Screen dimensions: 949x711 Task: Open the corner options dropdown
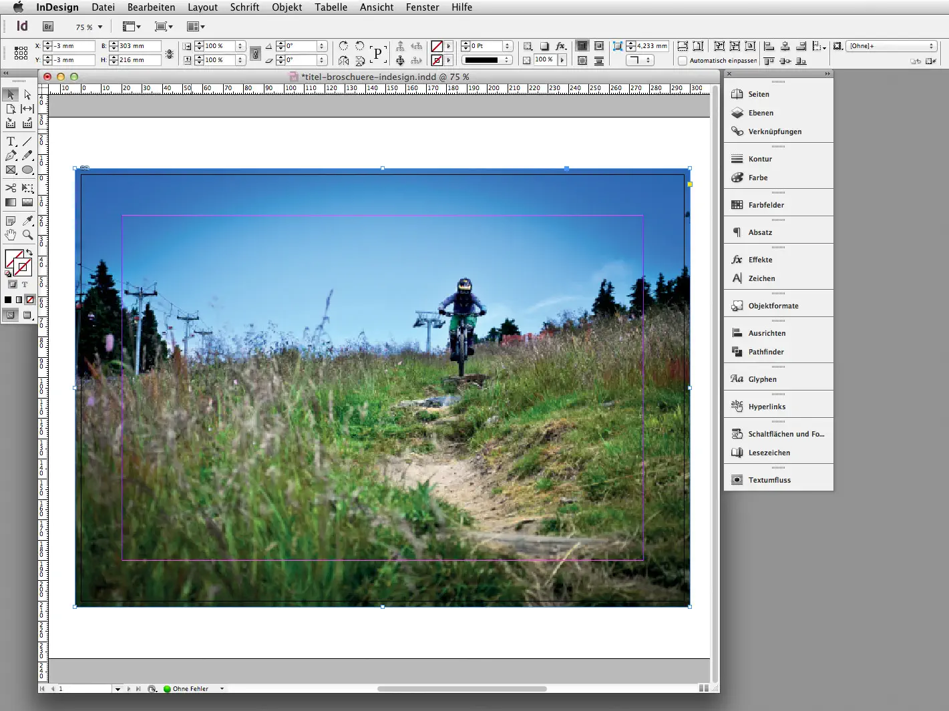coord(647,60)
